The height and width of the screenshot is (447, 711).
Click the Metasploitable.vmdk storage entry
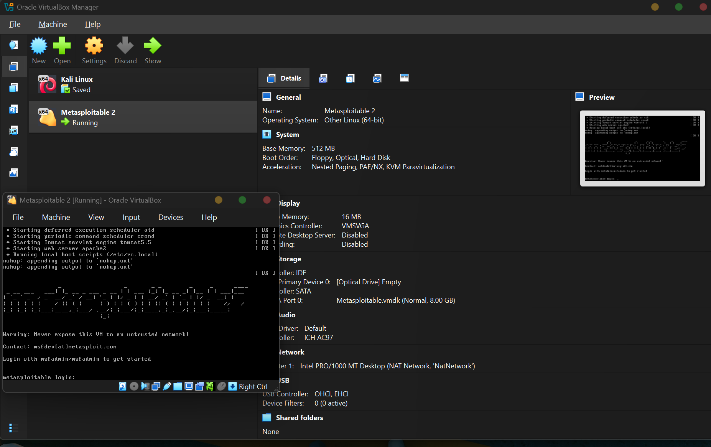tap(396, 300)
